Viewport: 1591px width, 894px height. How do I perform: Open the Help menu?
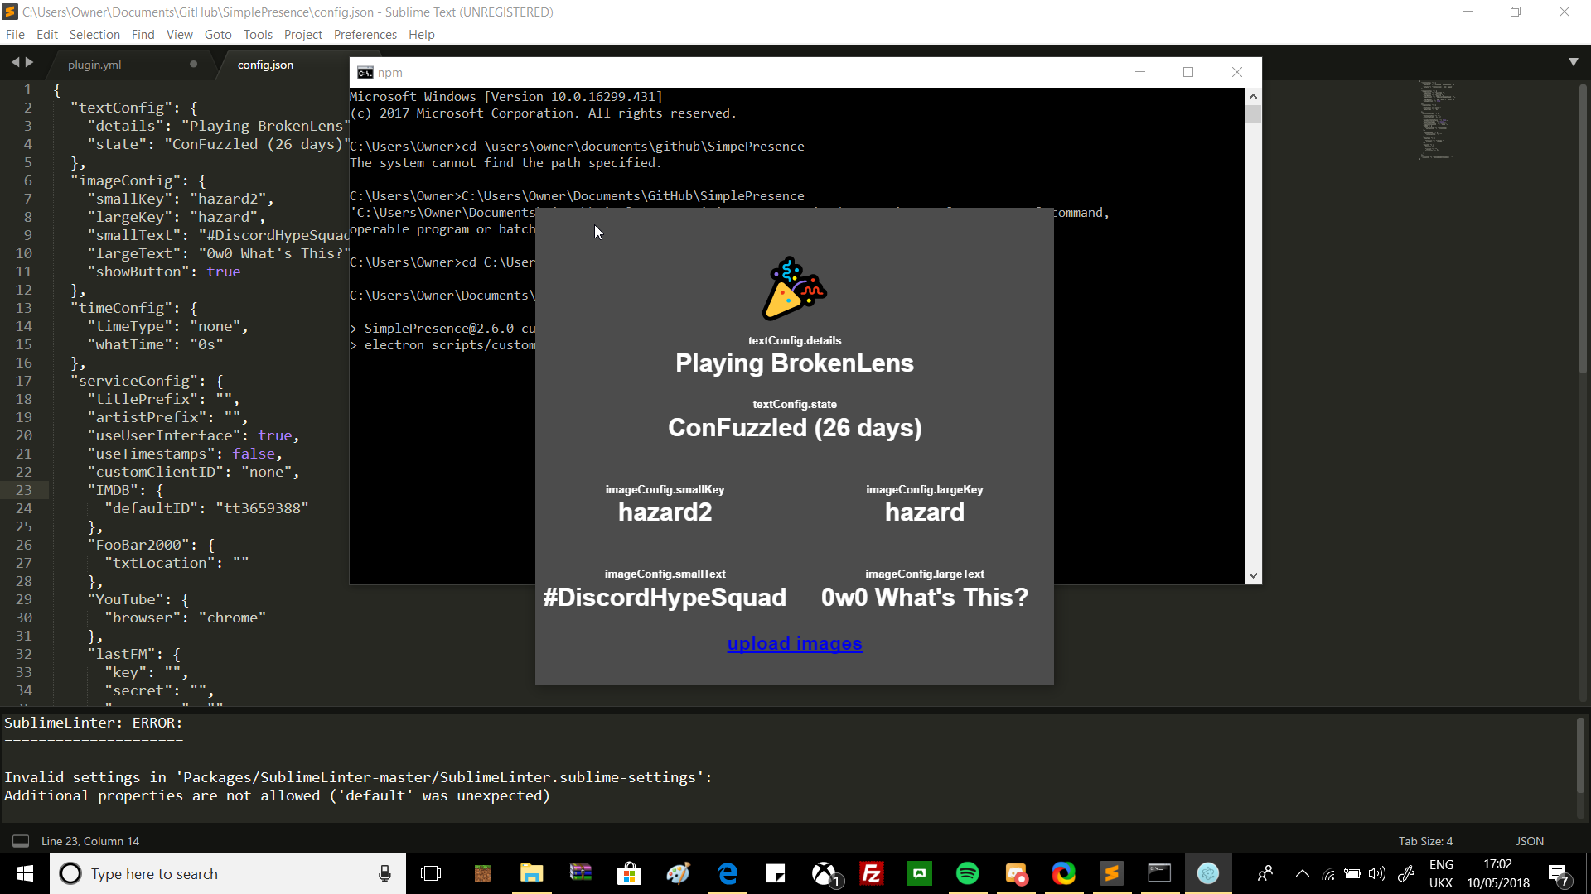(x=422, y=34)
